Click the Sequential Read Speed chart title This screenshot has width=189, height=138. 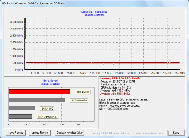[95, 12]
